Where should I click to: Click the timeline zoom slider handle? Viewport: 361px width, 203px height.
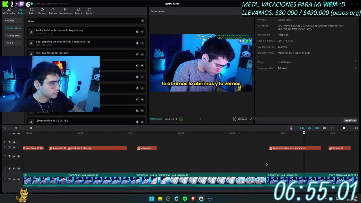coord(344,128)
